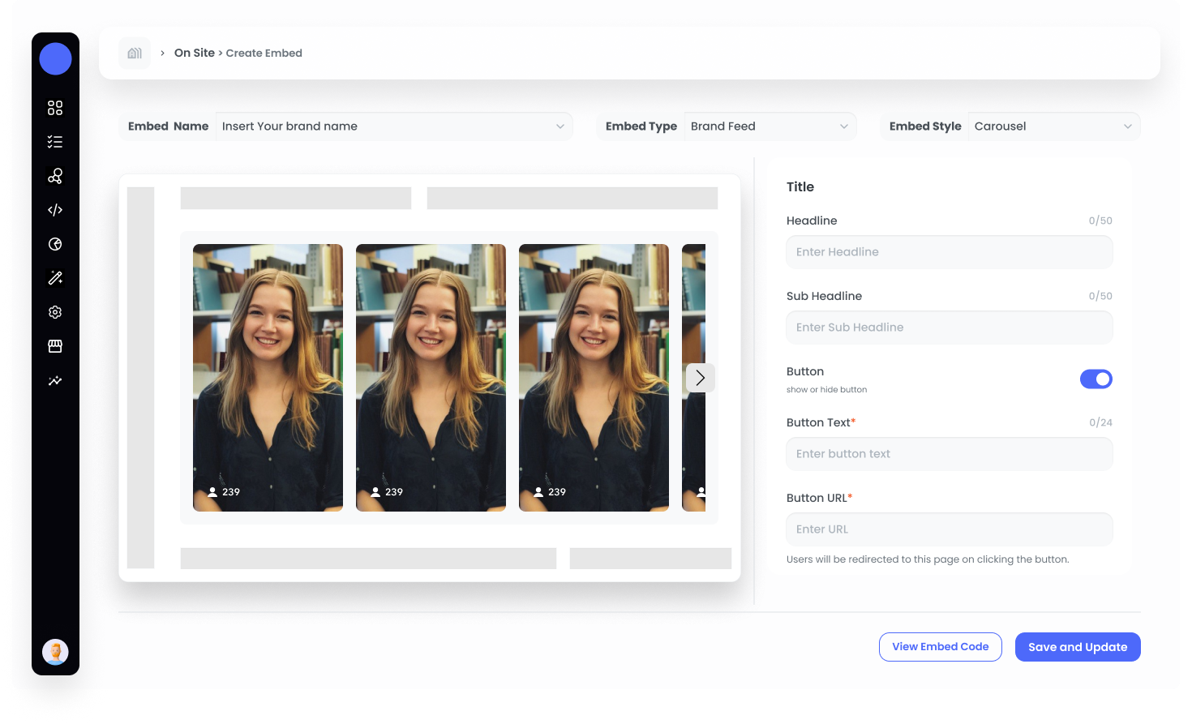Open the storefront icon in sidebar

55,346
